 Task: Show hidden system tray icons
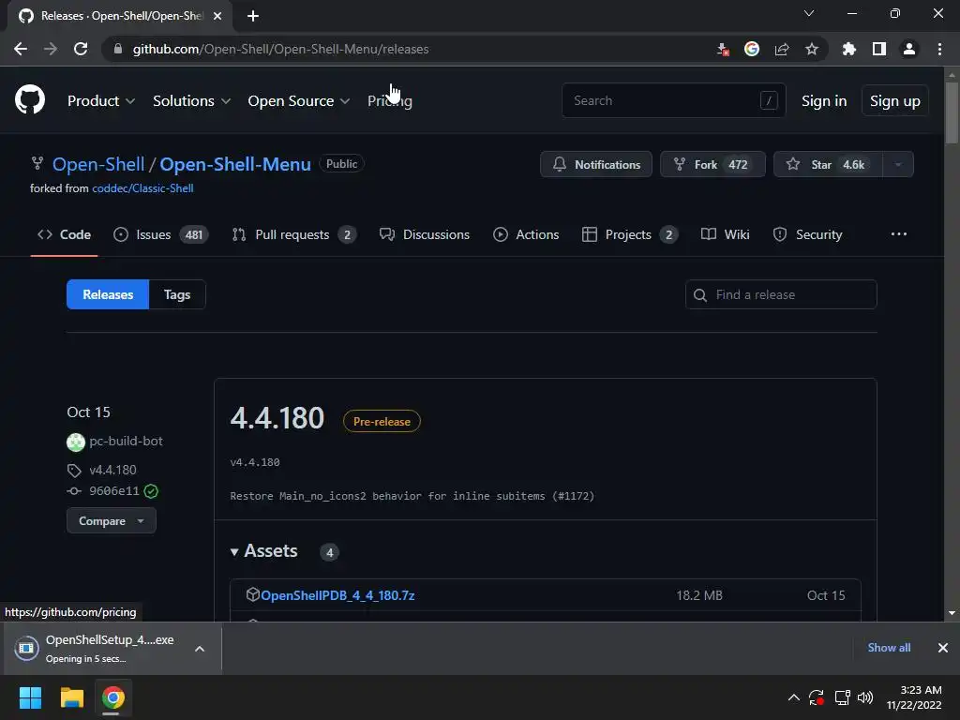click(x=793, y=697)
